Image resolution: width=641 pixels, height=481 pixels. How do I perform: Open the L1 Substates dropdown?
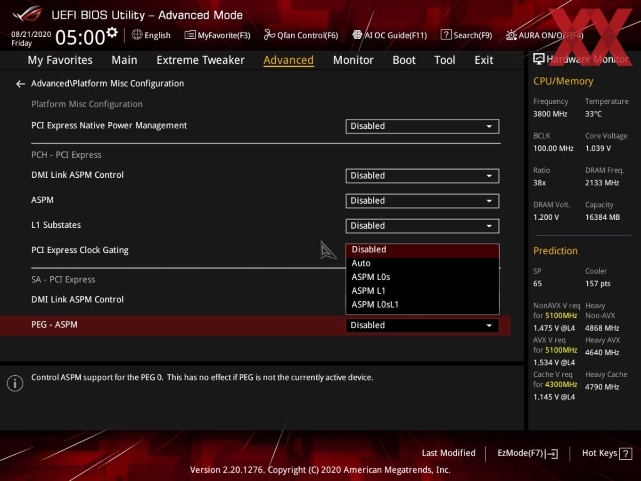(x=422, y=226)
